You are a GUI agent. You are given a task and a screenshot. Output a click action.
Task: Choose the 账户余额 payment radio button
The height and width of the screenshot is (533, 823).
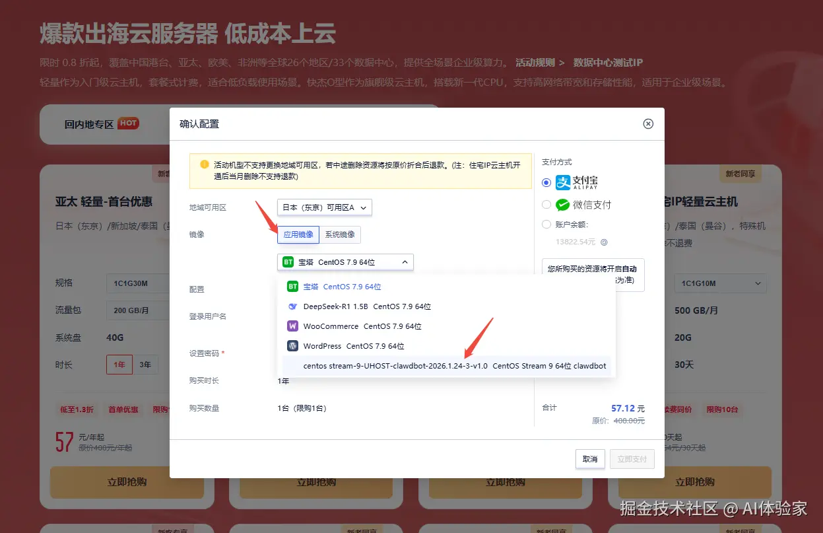(546, 224)
